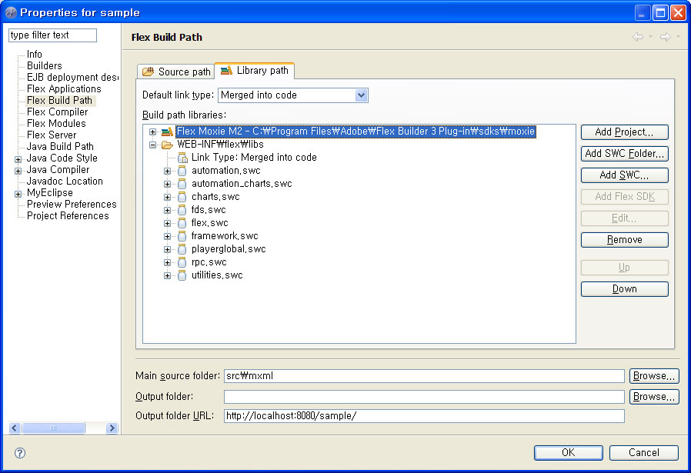Image resolution: width=691 pixels, height=473 pixels.
Task: Click the Add SWC Folder button
Action: click(x=624, y=154)
